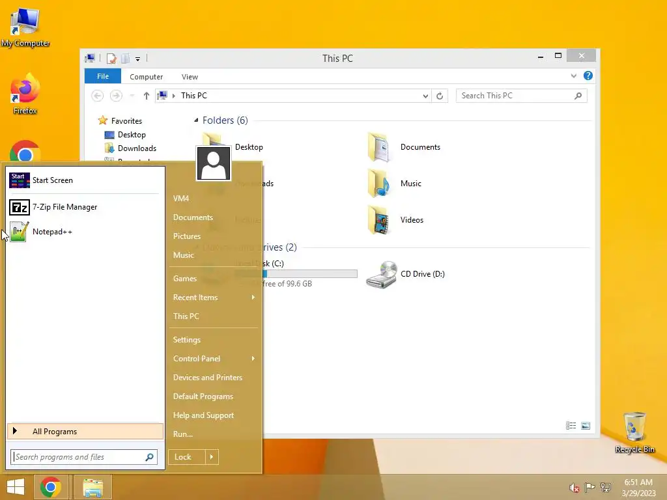
Task: Click the muted volume tray icon
Action: 575,488
